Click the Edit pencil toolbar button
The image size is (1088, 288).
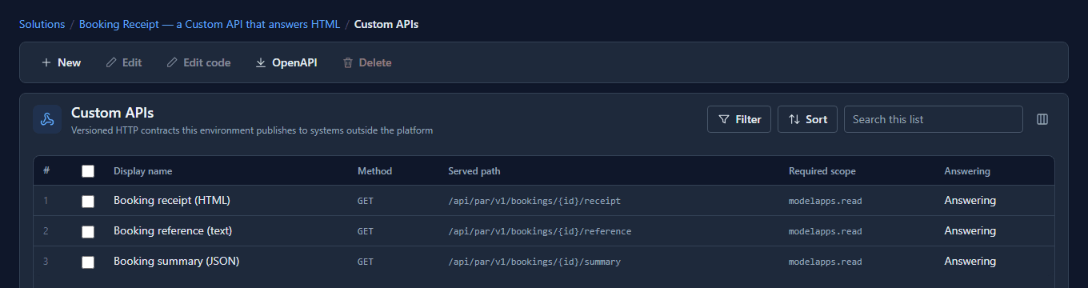point(124,62)
